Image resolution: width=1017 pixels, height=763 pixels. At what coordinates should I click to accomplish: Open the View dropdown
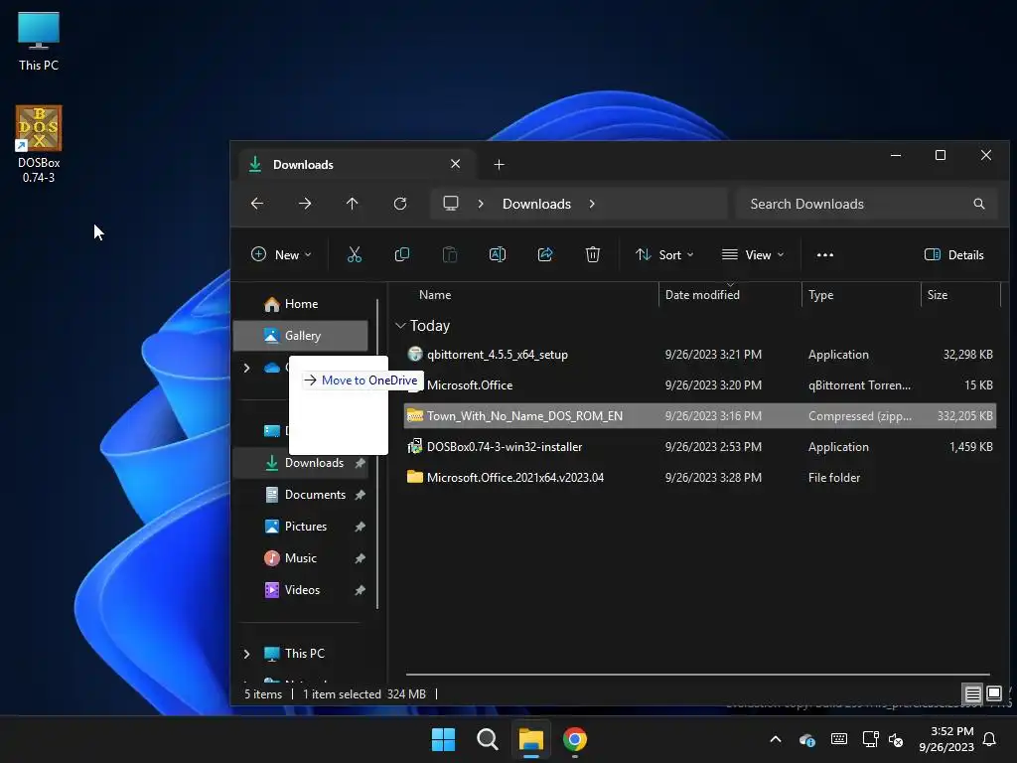(x=753, y=255)
